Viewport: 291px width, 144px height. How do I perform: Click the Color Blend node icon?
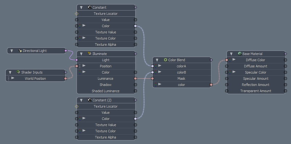coord(166,60)
